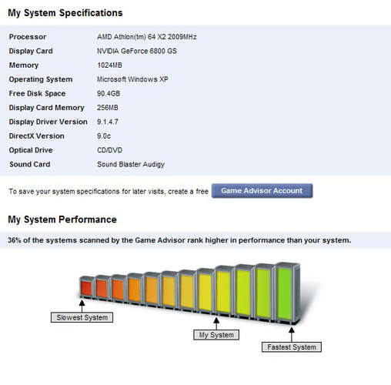The image size is (391, 385).
Task: Select the second orange-red tower bar
Action: tap(102, 288)
